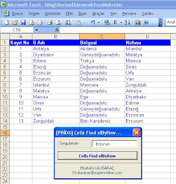Select the Zonguldak cell in column B
This screenshot has width=176, height=184.
(x=55, y=121)
